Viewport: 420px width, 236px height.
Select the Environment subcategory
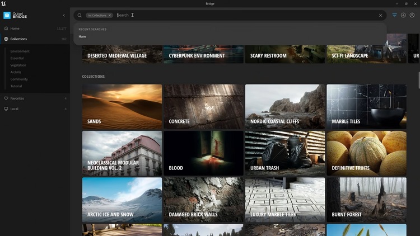coord(20,51)
